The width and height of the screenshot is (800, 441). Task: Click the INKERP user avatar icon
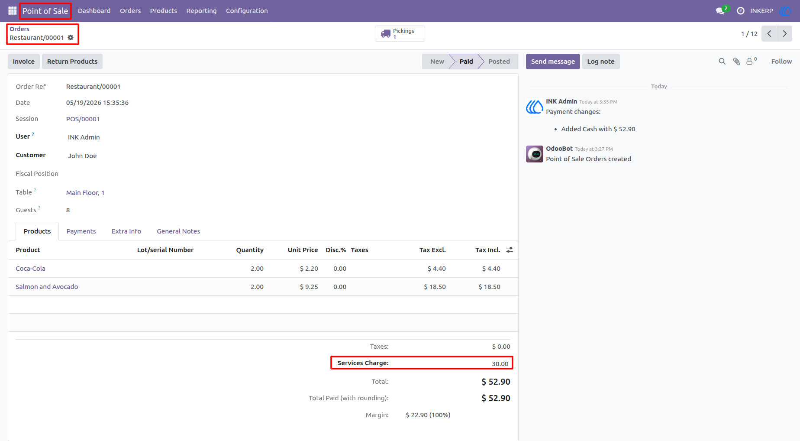point(785,11)
